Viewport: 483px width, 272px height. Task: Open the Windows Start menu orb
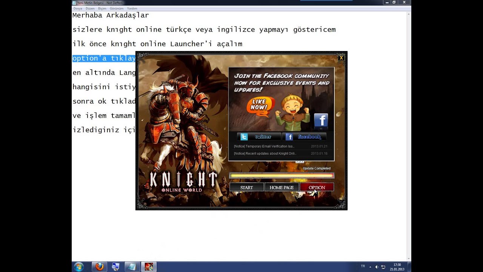[x=79, y=267]
